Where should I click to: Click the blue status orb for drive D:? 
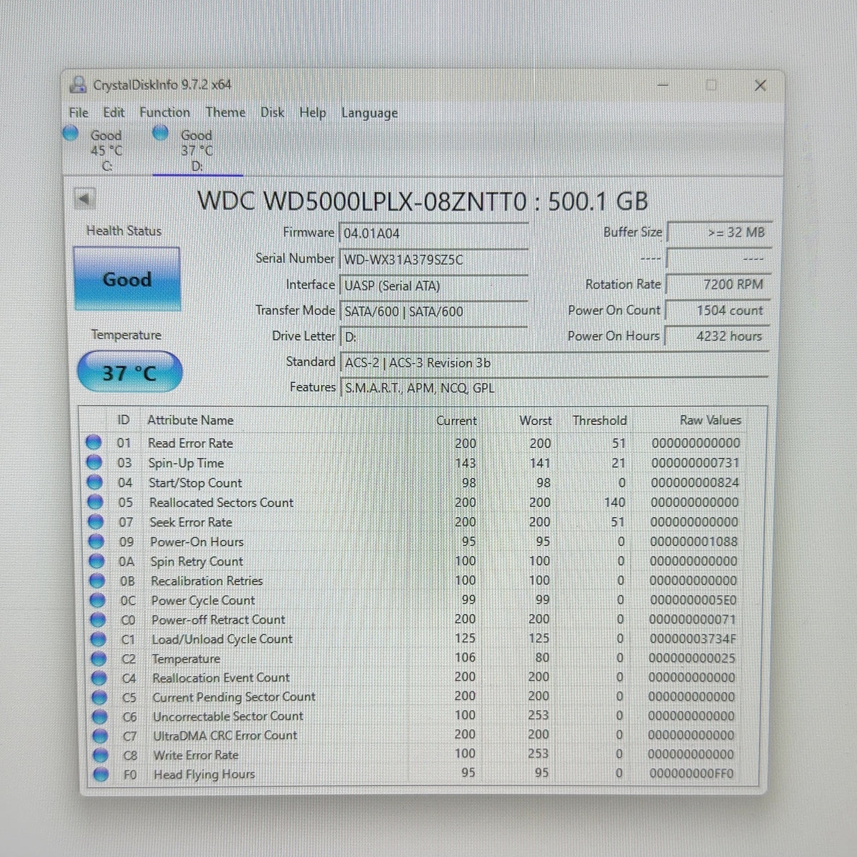[161, 133]
